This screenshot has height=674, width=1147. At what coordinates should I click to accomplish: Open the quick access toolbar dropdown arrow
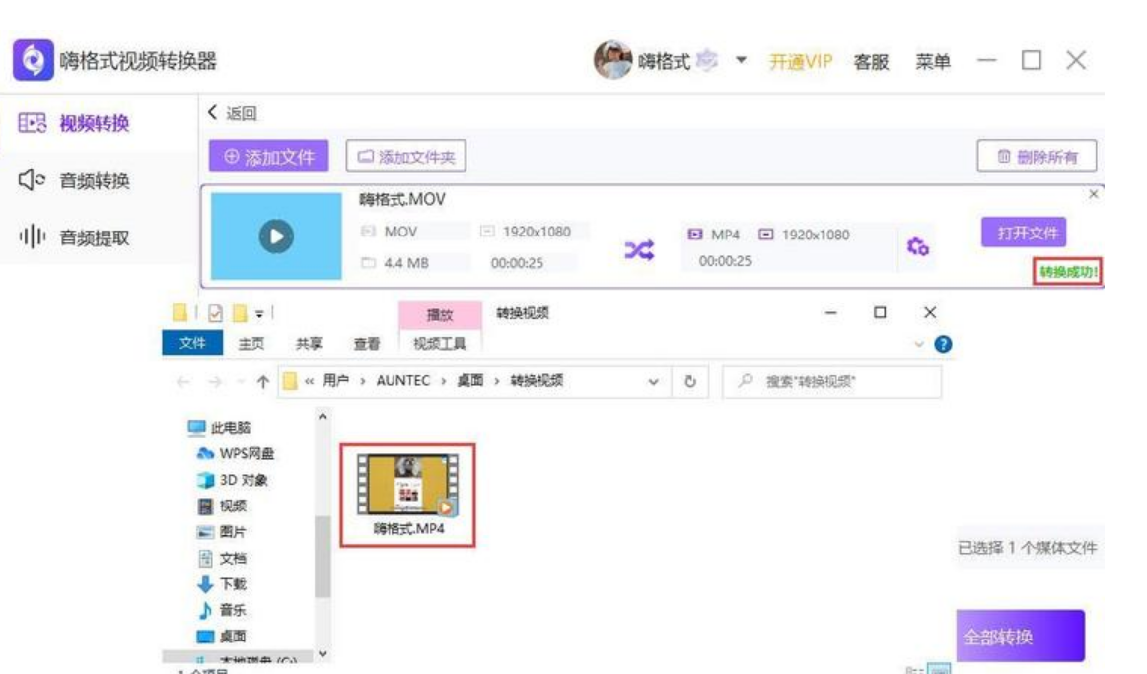(x=259, y=315)
